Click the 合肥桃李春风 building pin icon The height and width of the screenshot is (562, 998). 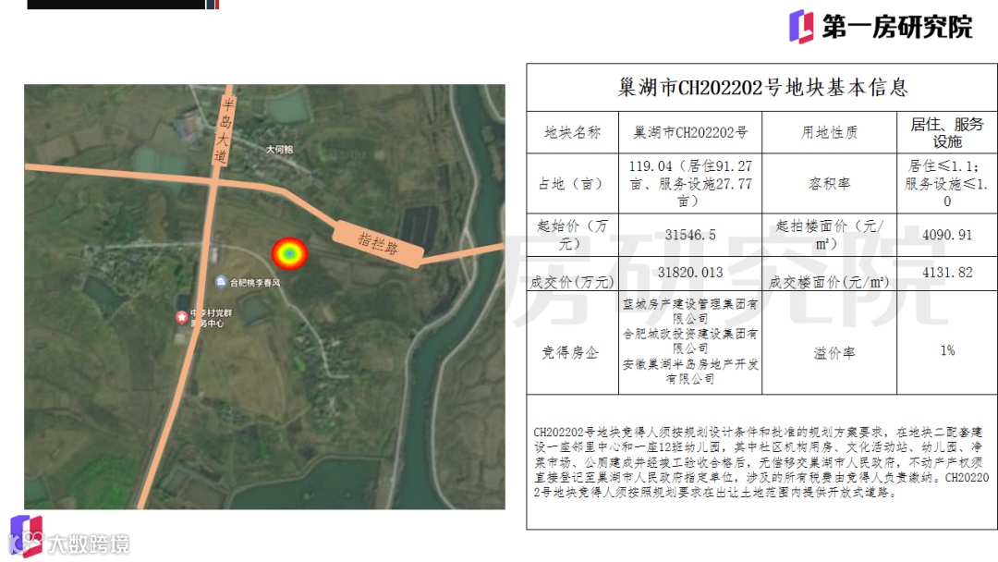tap(221, 281)
